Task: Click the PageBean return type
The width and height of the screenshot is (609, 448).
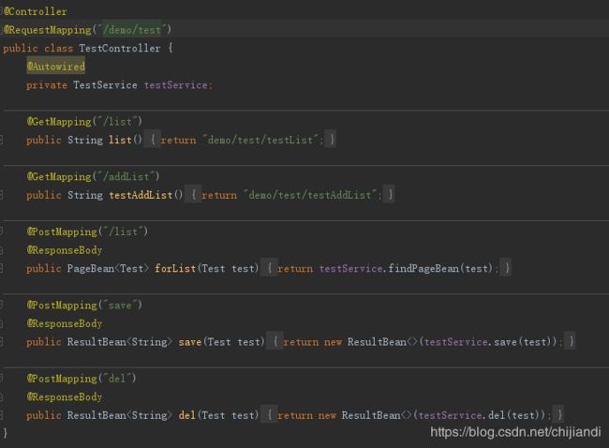Action: tap(91, 268)
